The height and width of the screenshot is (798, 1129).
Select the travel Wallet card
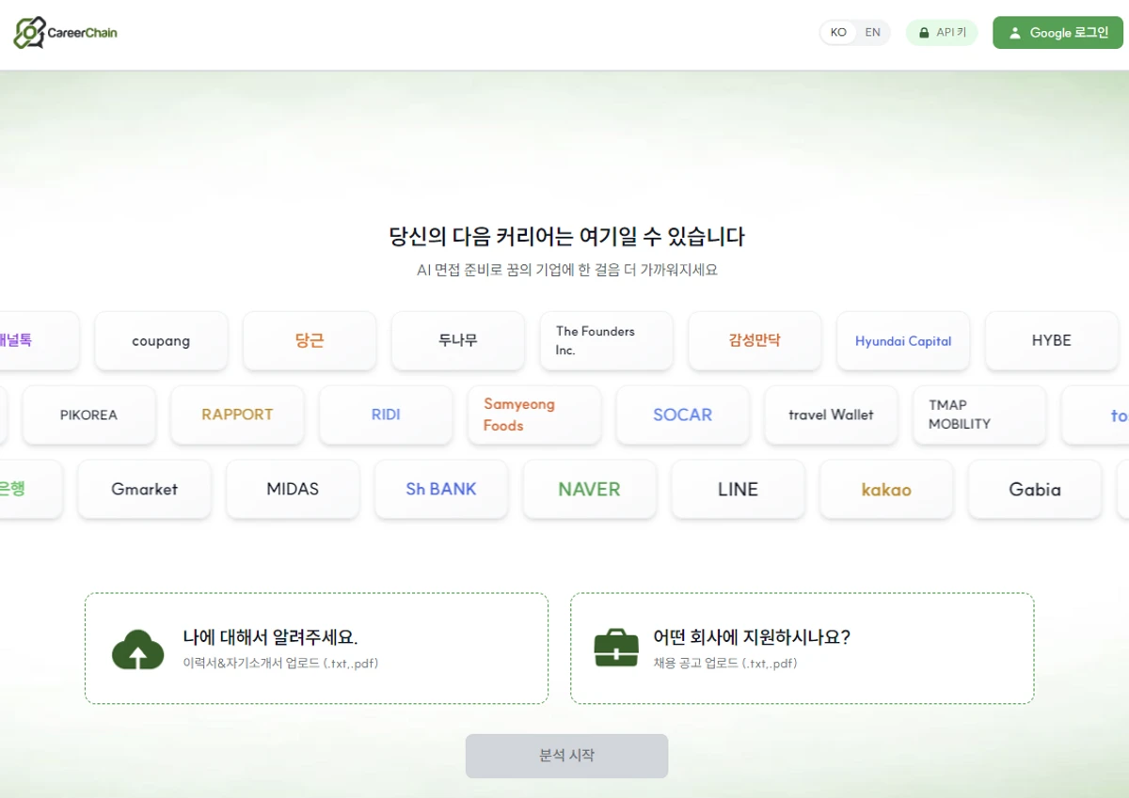coord(831,415)
